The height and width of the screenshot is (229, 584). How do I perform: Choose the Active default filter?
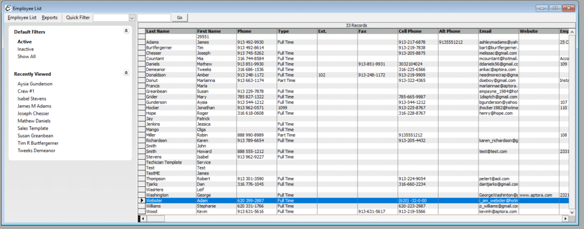point(25,41)
